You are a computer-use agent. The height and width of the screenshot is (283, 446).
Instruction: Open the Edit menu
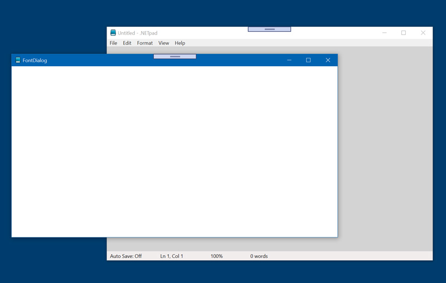pyautogui.click(x=127, y=43)
